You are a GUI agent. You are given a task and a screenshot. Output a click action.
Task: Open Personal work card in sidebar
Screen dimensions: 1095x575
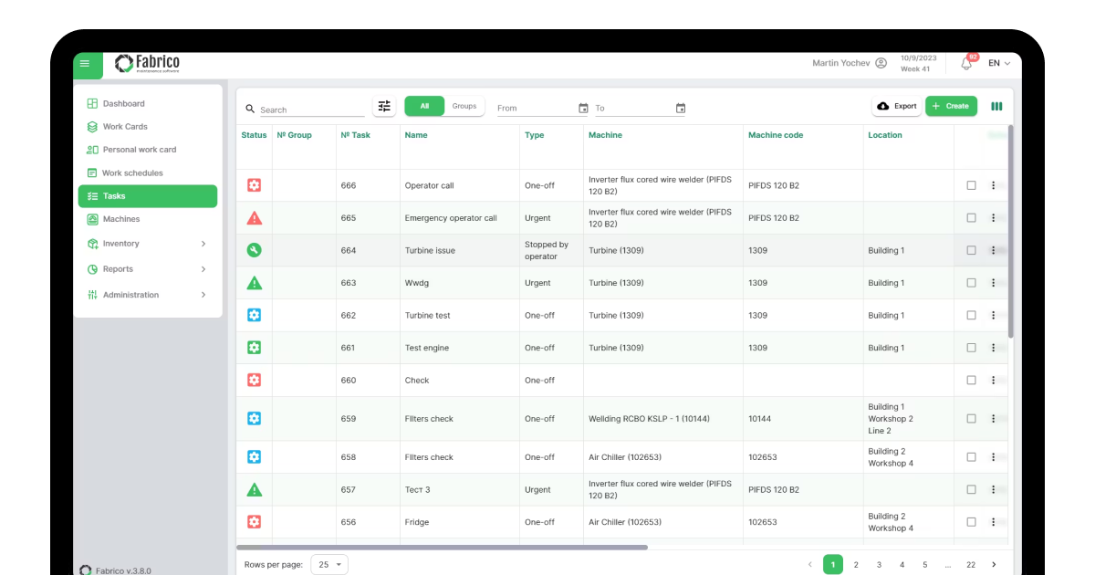(x=148, y=150)
